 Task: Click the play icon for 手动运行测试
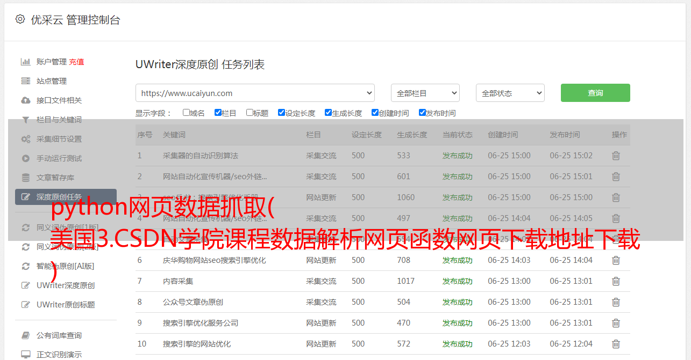tap(25, 158)
